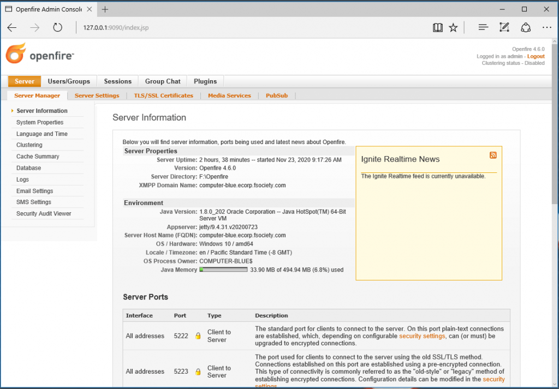The height and width of the screenshot is (389, 559).
Task: Open the Server tab
Action: [25, 81]
